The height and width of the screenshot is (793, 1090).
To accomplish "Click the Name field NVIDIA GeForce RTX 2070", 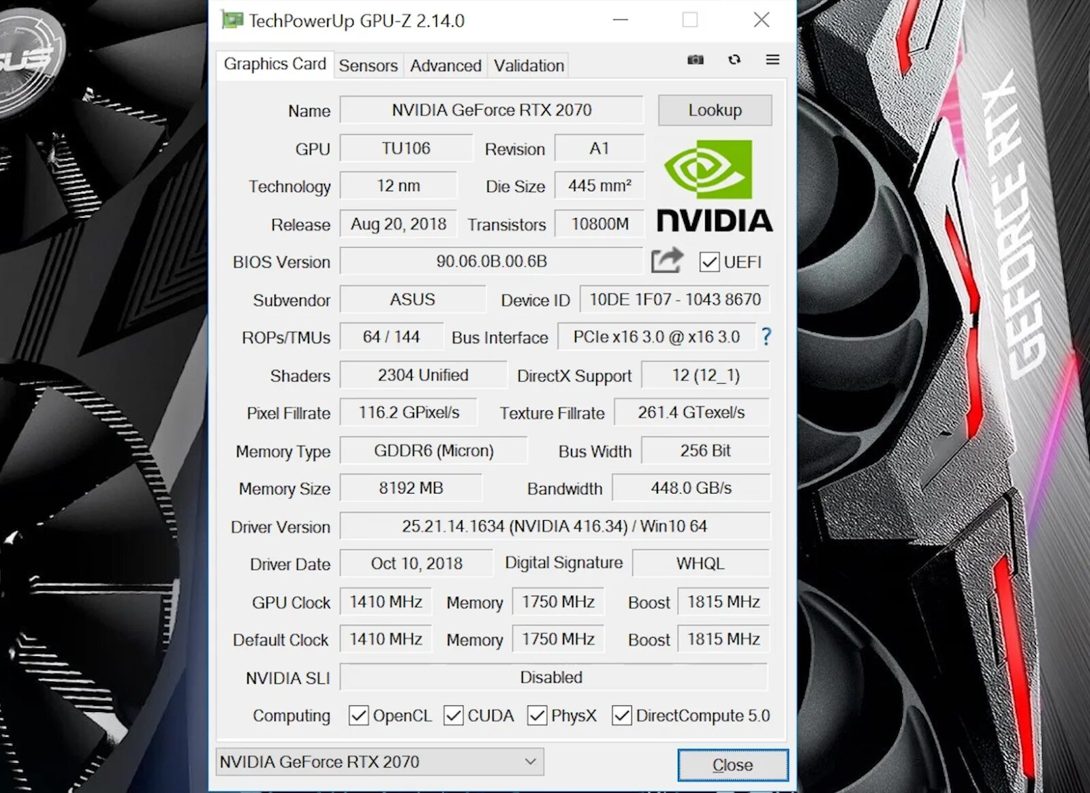I will tap(491, 110).
